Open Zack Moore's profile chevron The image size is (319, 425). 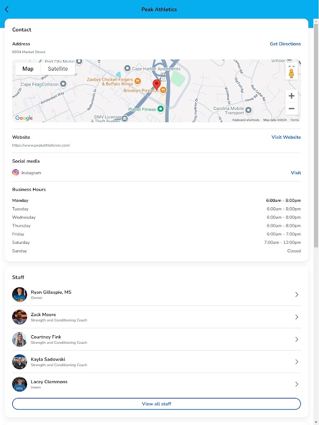(x=297, y=317)
